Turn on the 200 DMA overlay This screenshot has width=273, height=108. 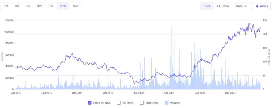[x=142, y=103]
